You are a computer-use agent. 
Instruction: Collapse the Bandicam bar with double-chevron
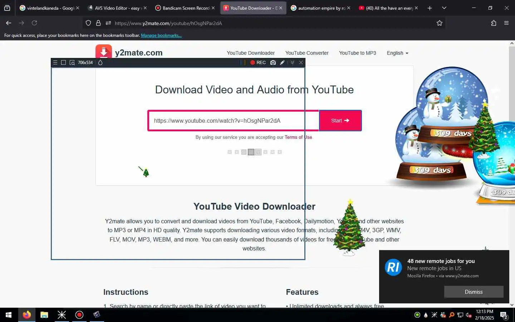pyautogui.click(x=292, y=63)
